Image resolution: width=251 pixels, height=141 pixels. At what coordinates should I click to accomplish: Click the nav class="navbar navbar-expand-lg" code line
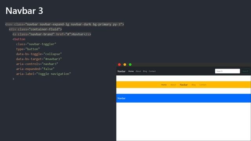tap(64, 24)
